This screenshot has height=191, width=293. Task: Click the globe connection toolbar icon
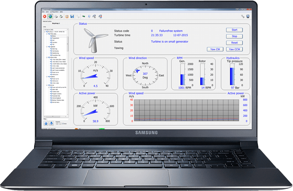50,17
